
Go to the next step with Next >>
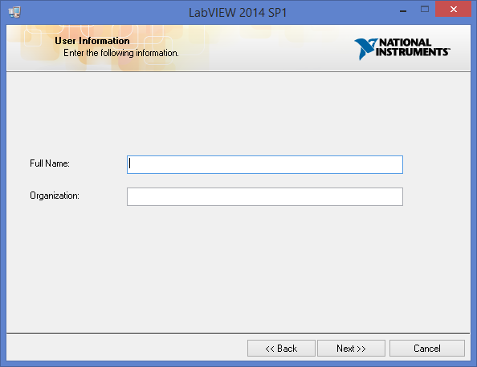[351, 349]
